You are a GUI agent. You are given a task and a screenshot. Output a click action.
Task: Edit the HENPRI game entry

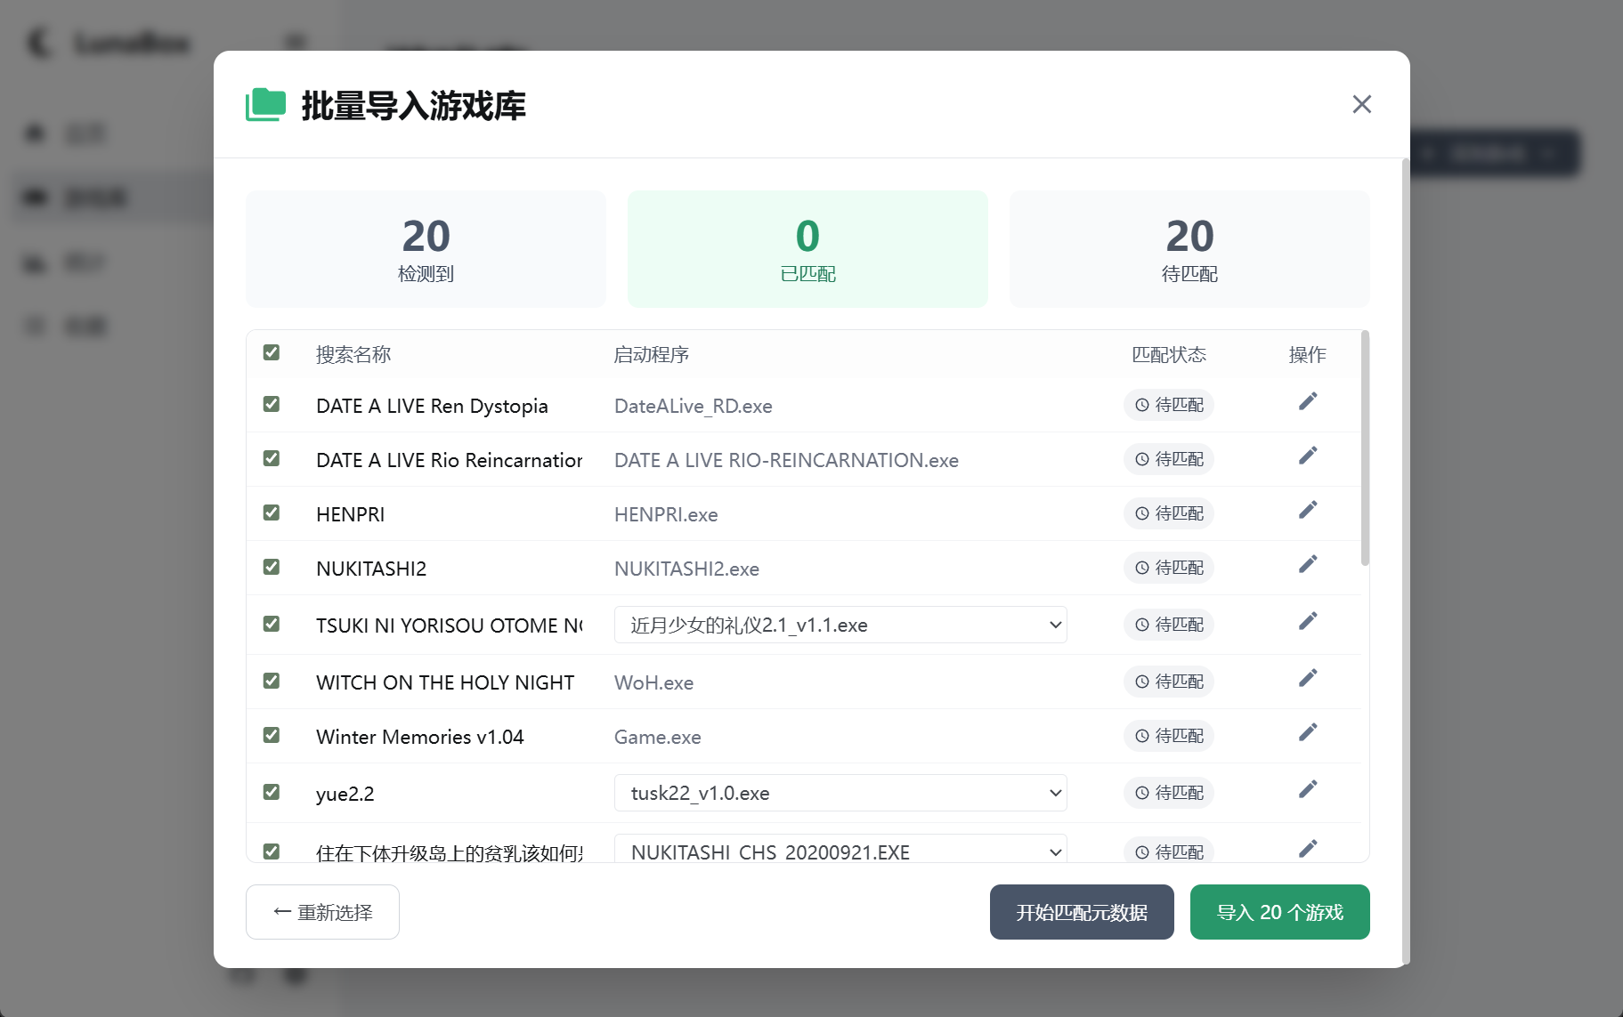point(1307,511)
